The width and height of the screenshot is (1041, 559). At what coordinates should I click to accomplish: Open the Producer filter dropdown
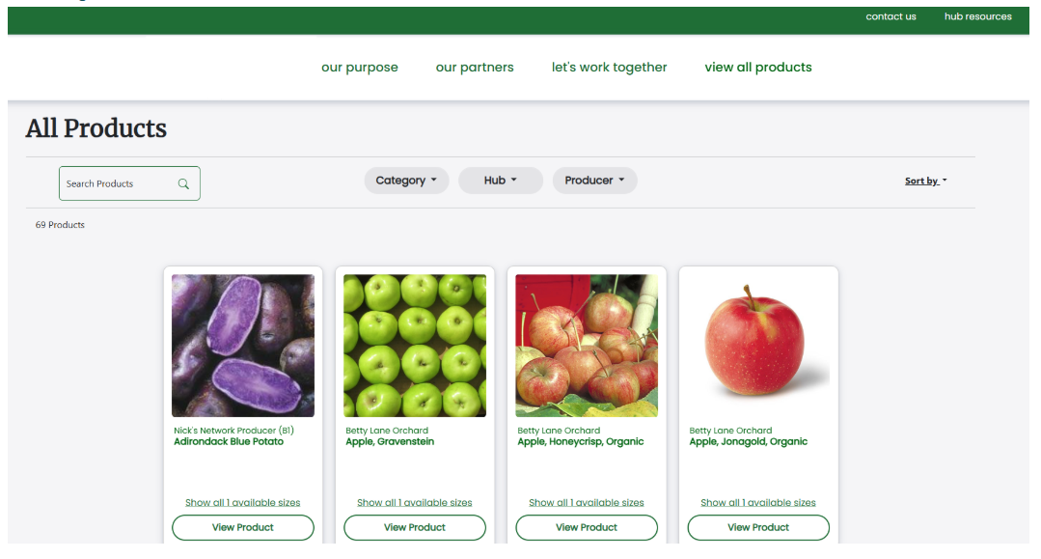[595, 181]
